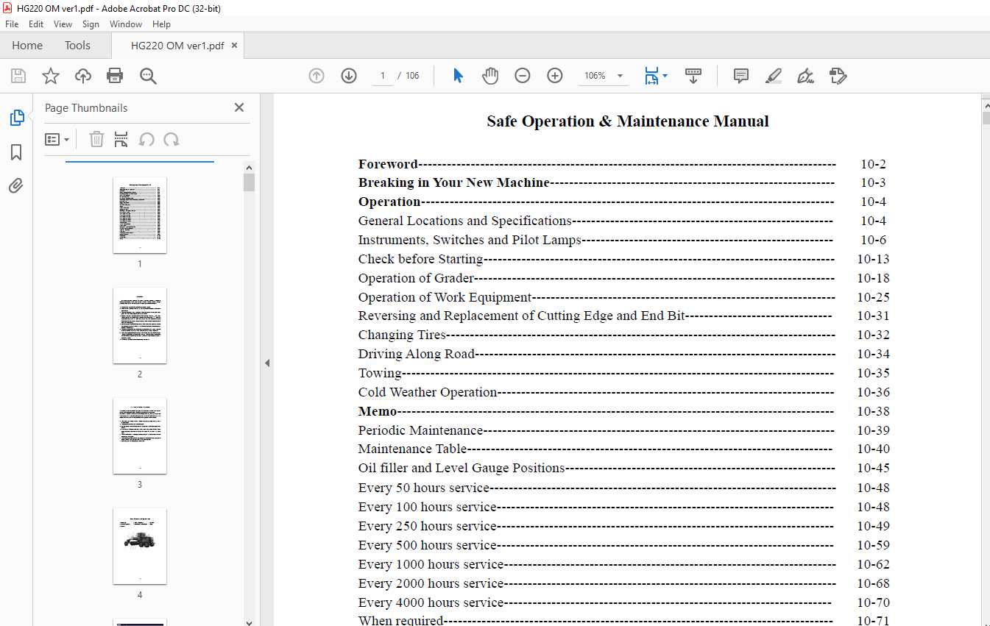Select page 3 thumbnail

(140, 435)
